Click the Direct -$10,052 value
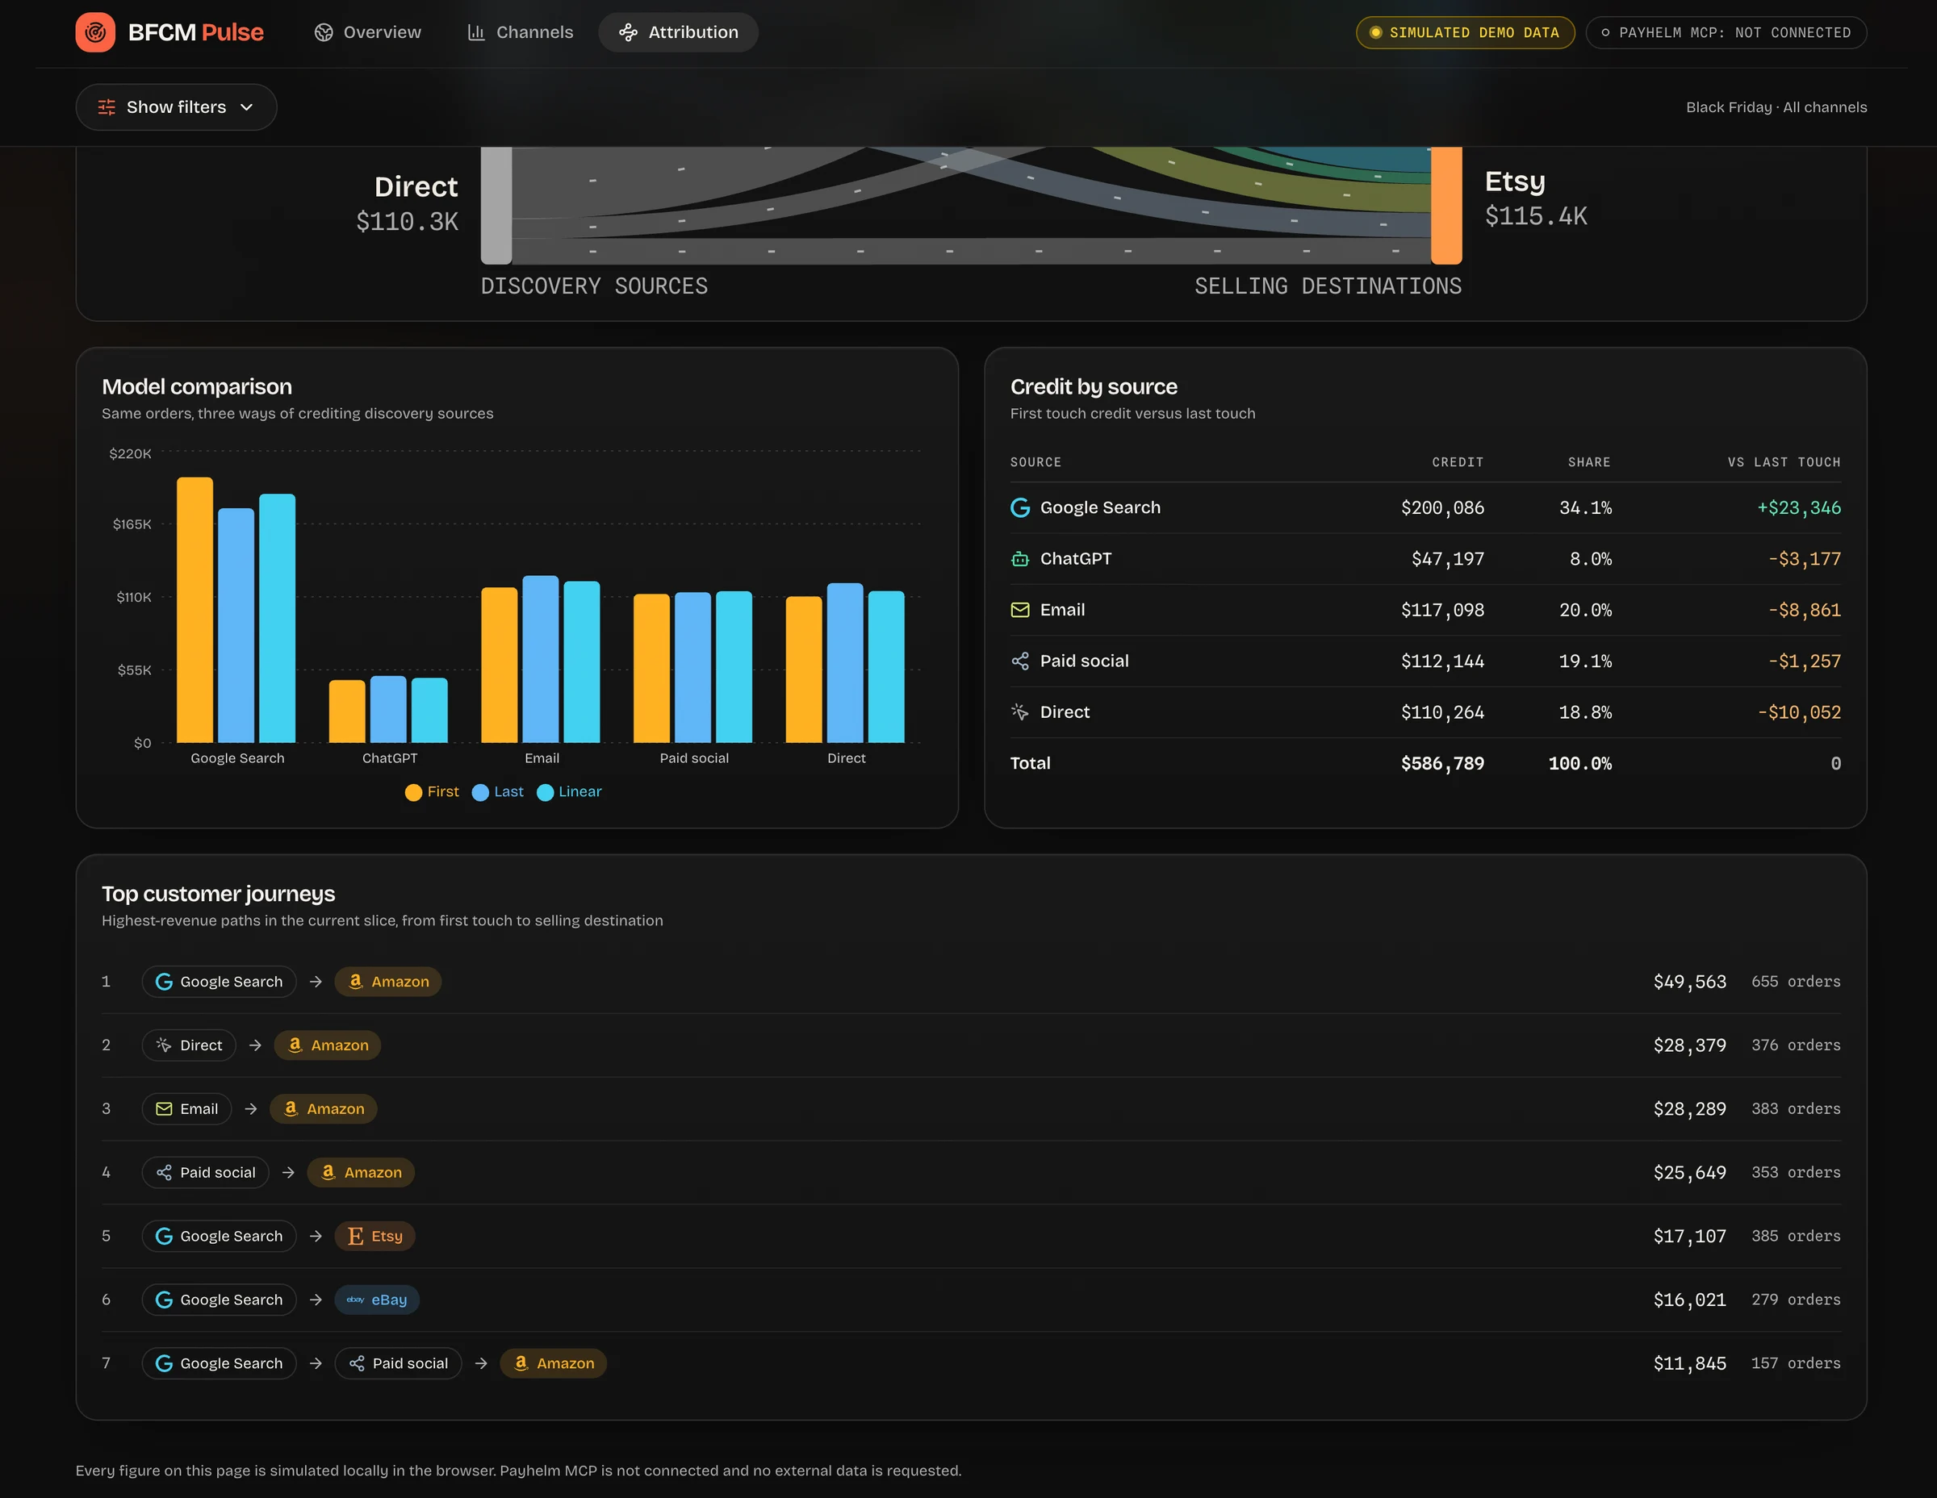Image resolution: width=1937 pixels, height=1498 pixels. coord(1799,712)
